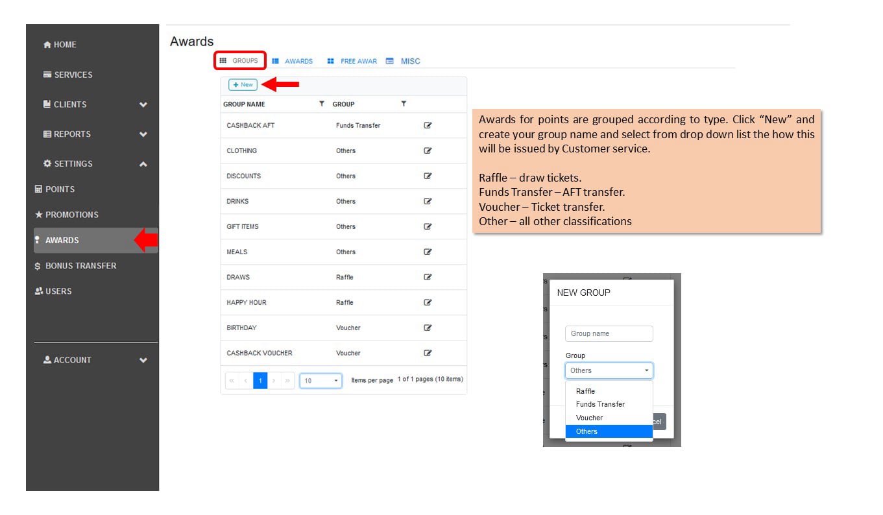Collapse the SETTINGS menu chevron
This screenshot has width=883, height=515.
pos(143,164)
